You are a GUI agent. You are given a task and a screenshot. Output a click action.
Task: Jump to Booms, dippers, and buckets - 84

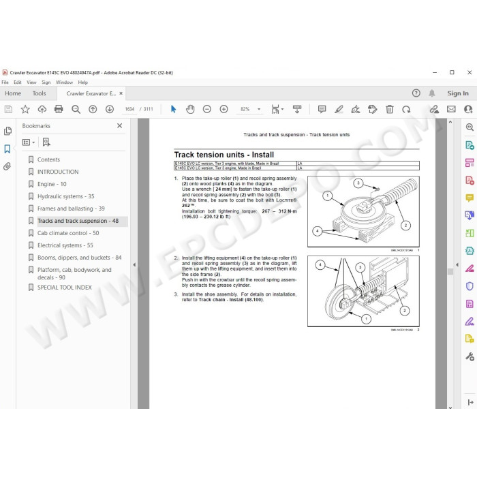click(x=80, y=258)
